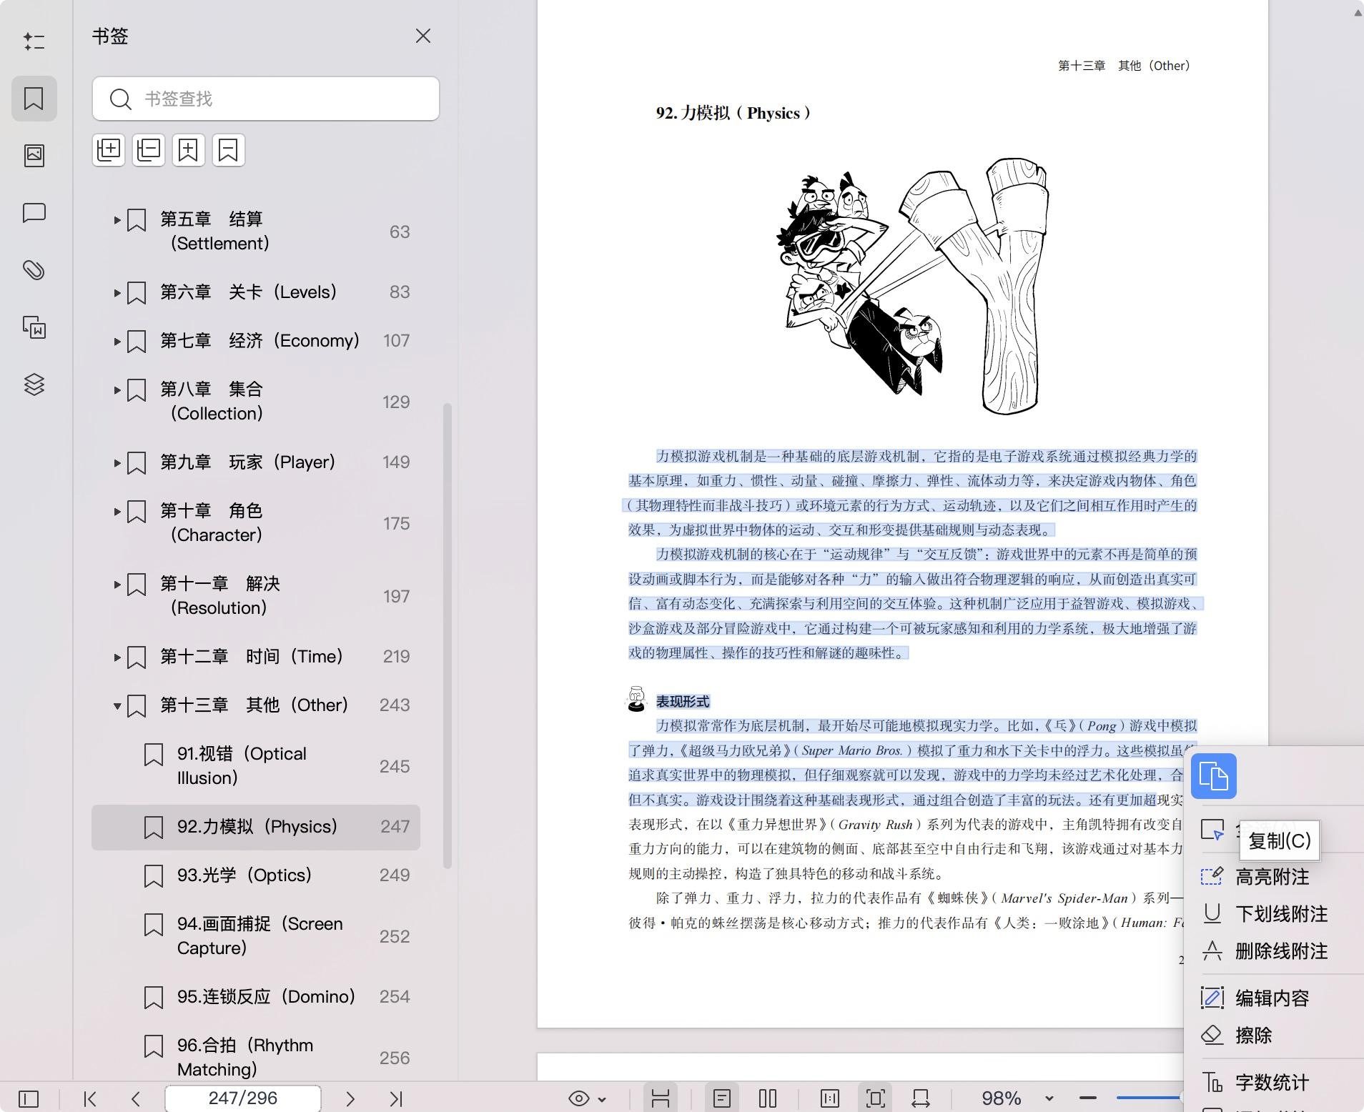Expand 第五章 结算 (Settlement) bookmark
Screen dimensions: 1364x1112
point(117,220)
